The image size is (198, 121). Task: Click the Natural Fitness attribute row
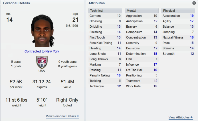click(178, 37)
